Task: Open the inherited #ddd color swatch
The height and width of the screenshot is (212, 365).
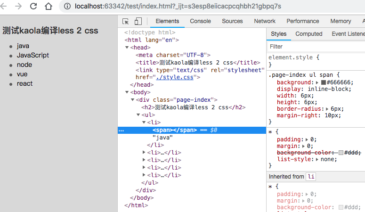Action: (341, 207)
